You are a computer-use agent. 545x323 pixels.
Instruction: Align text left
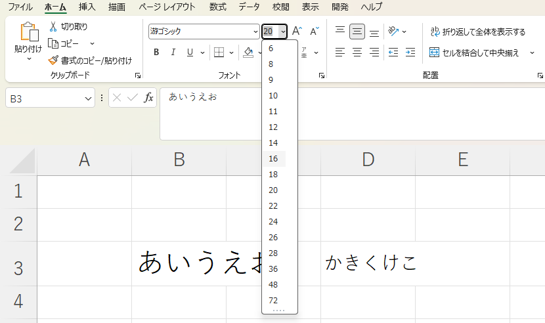tap(340, 53)
